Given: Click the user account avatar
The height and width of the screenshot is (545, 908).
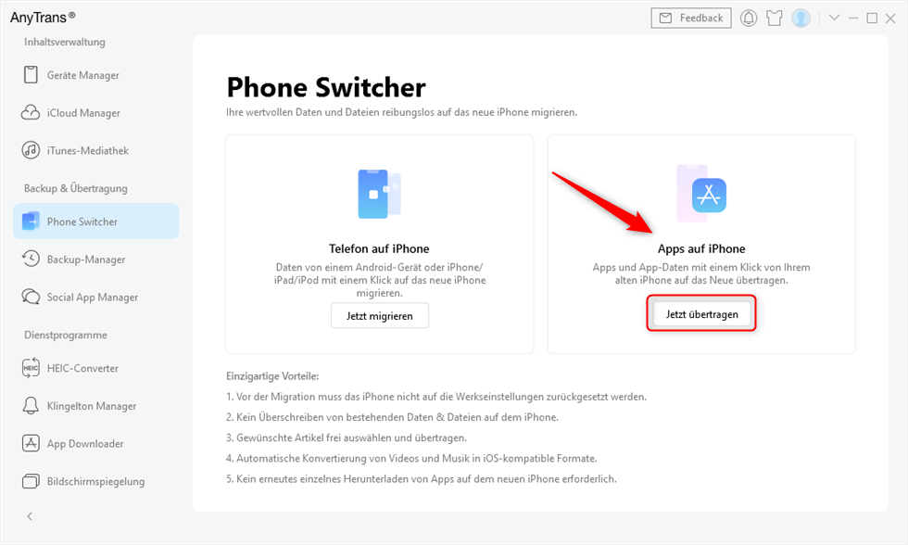Looking at the screenshot, I should [x=801, y=18].
